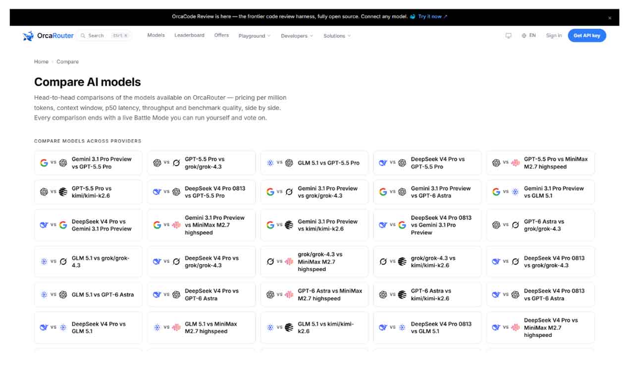
Task: Click GLM icon in GLM 5.1 vs grok/grok-4.3 card
Action: tap(44, 262)
